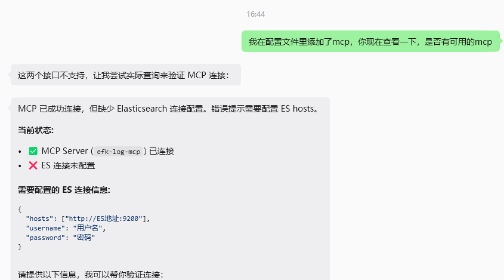Viewport: 504px width, 280px height.
Task: Click the closing brace of JSON block
Action: pos(20,247)
